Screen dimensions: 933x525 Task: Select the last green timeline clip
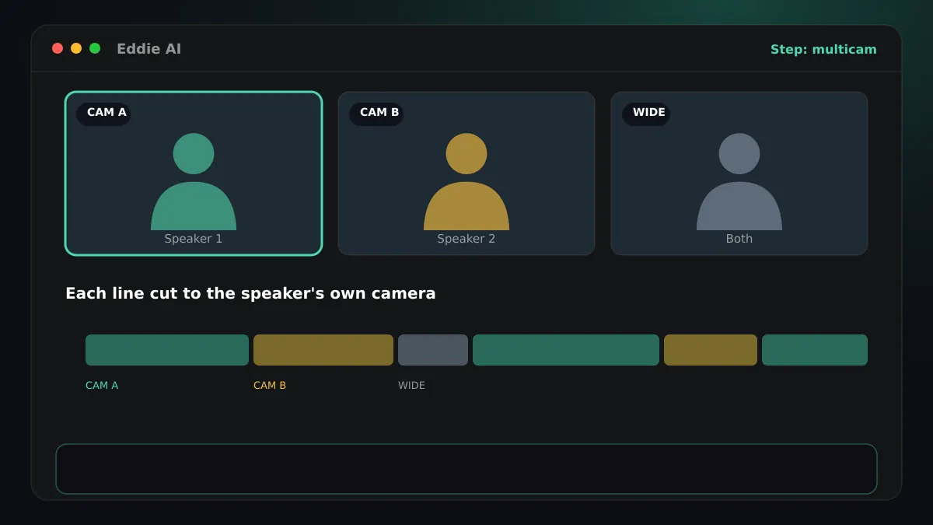pyautogui.click(x=815, y=350)
